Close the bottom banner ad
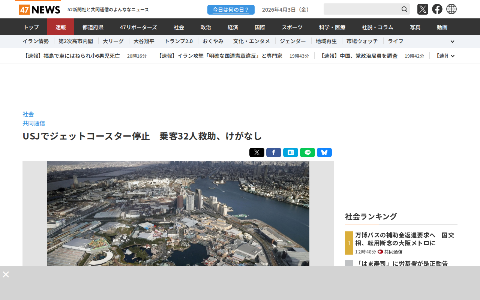 coord(6,274)
